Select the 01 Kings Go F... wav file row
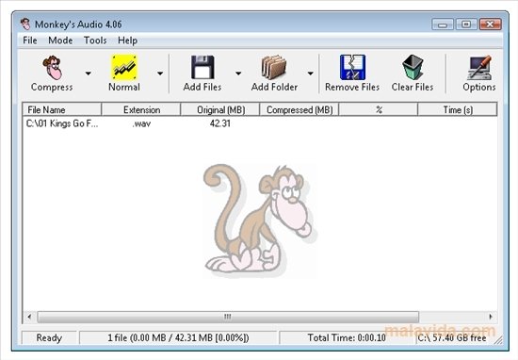The image size is (518, 360). (x=260, y=123)
